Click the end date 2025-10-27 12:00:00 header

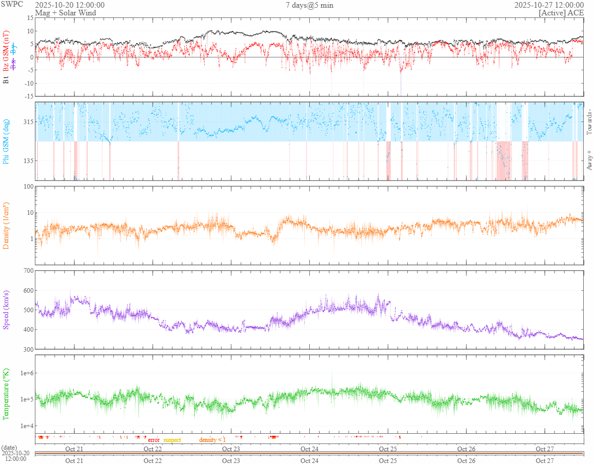pyautogui.click(x=549, y=5)
